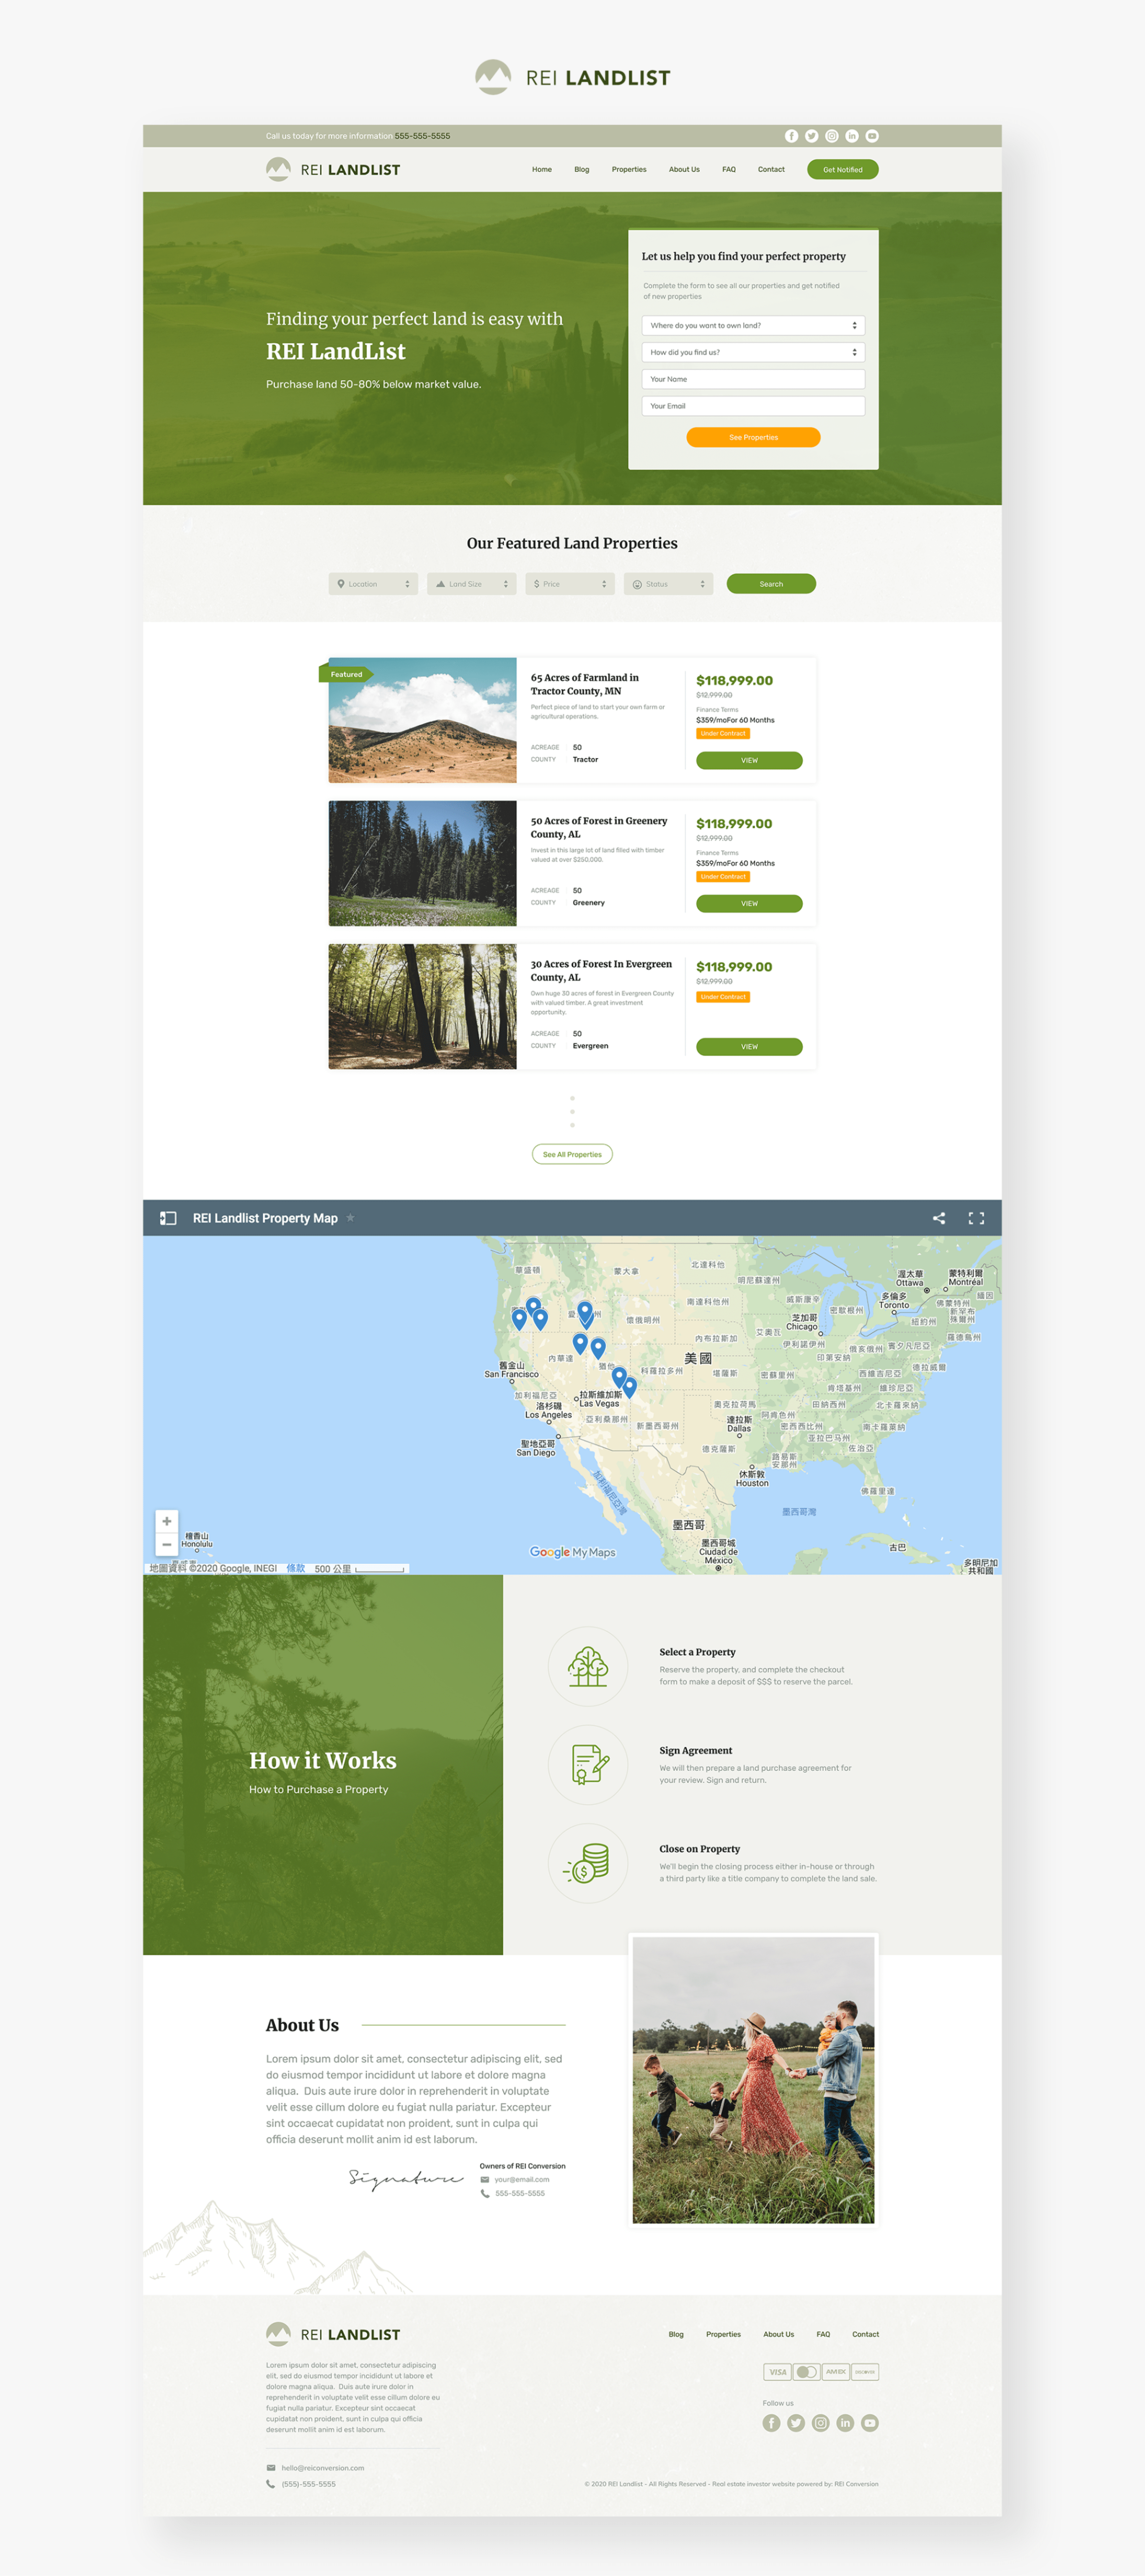Click the Discover payment icon in the footer
This screenshot has width=1145, height=2576.
pos(865,2372)
